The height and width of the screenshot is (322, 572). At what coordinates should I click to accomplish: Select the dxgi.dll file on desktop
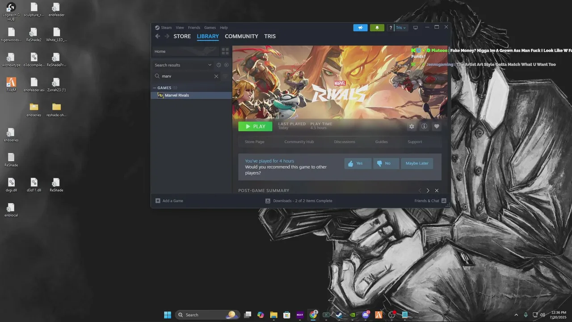(x=11, y=185)
